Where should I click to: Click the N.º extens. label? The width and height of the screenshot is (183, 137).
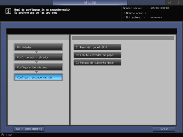point(134,18)
